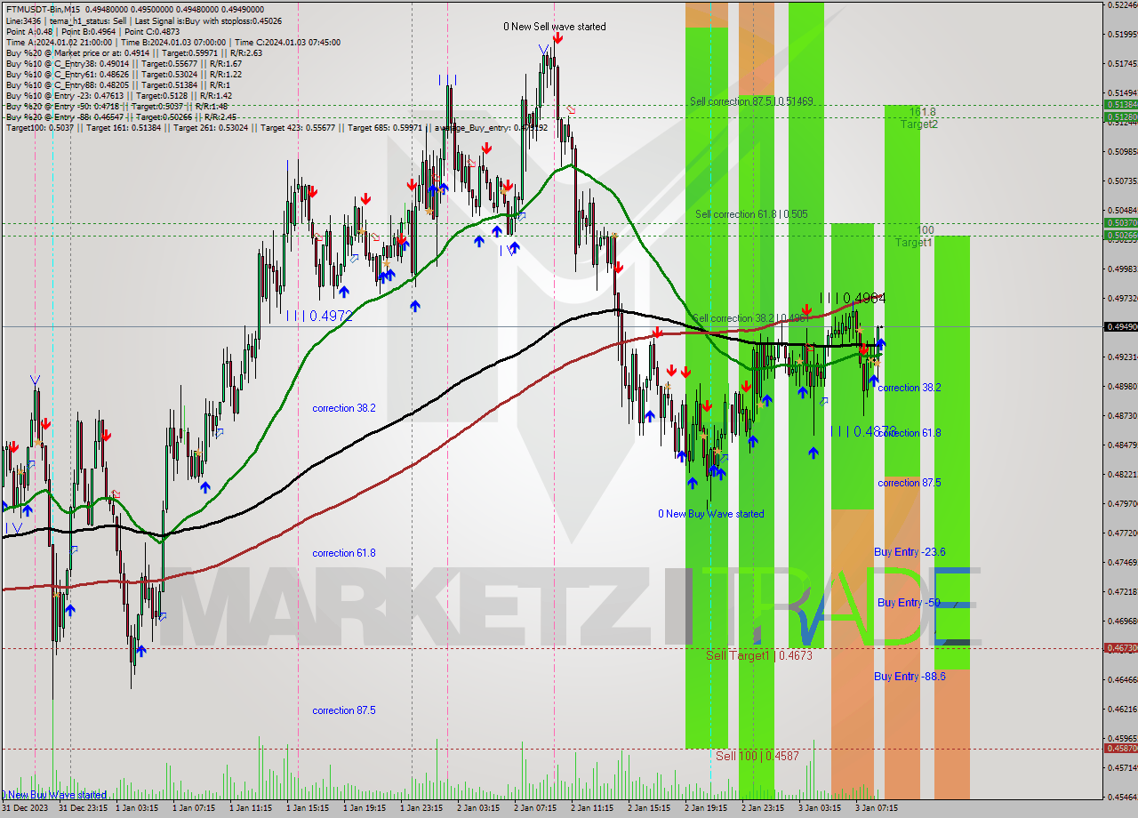
Task: Click the 161.8 Fibonacci level label
Action: pyautogui.click(x=922, y=112)
